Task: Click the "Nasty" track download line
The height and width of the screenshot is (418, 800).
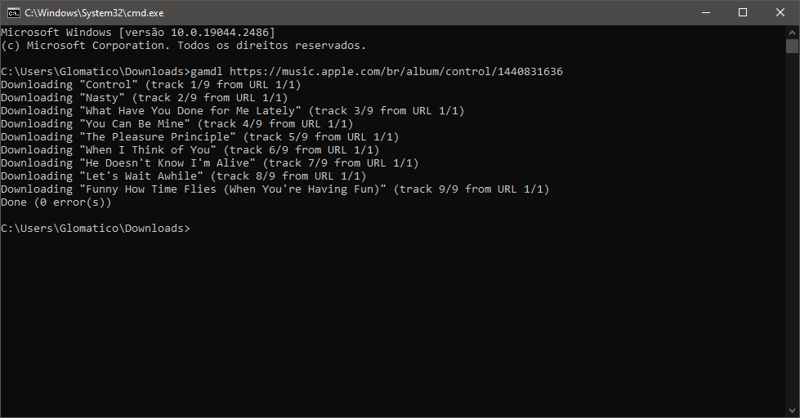Action: (144, 98)
